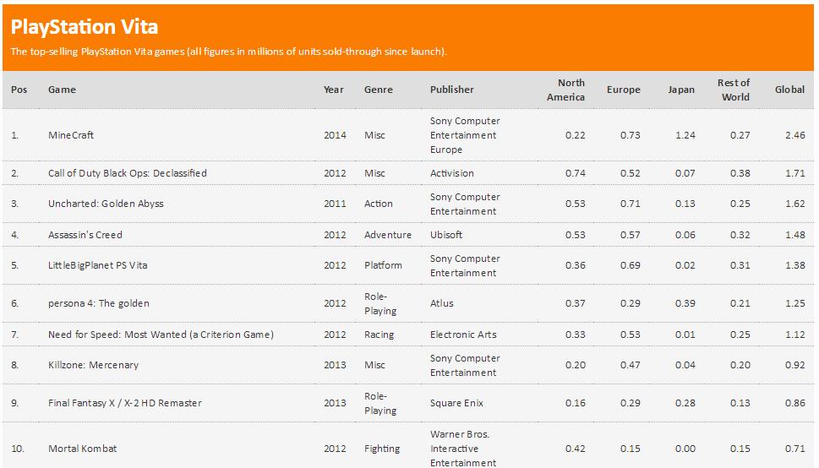Click Mortal Kombat's North America value 0.42
819x468 pixels.
coord(575,449)
